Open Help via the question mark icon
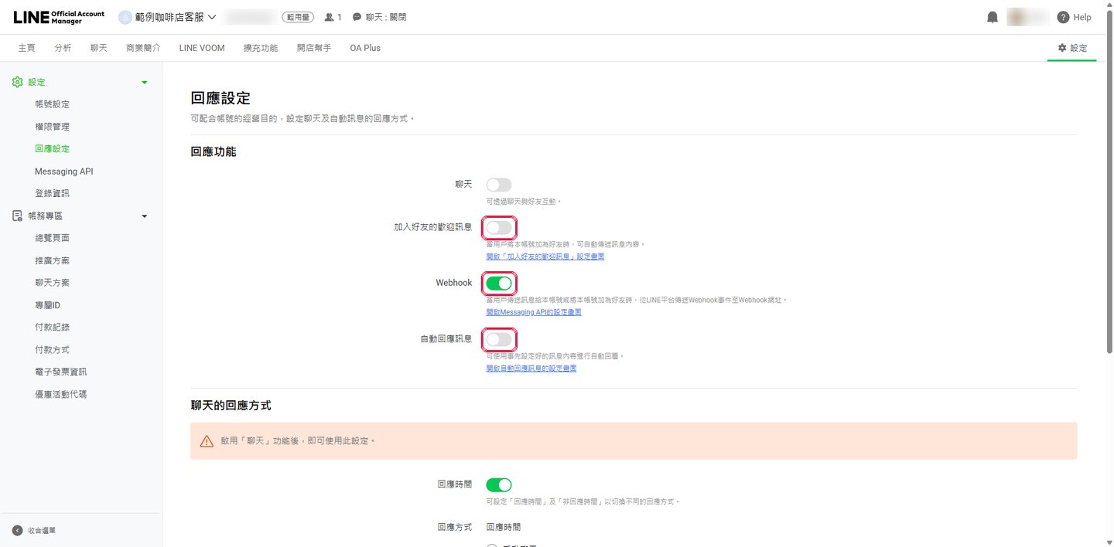Image resolution: width=1114 pixels, height=547 pixels. tap(1063, 17)
